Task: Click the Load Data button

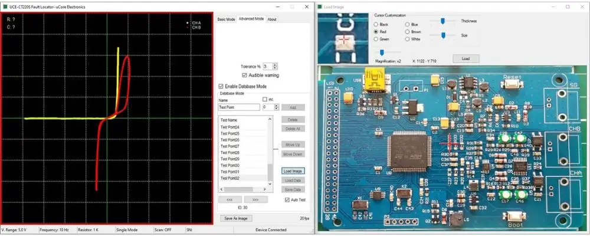Action: (293, 181)
